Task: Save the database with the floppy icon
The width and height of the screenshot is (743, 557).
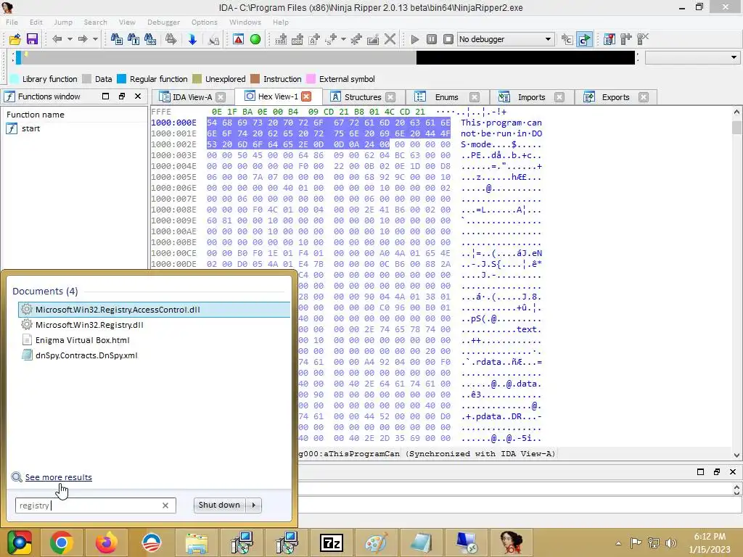Action: 32,39
